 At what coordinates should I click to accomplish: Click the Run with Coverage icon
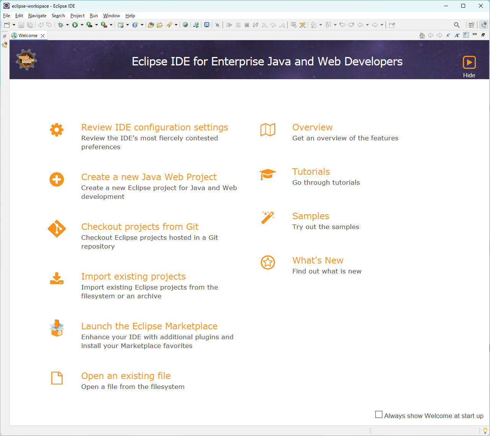tap(89, 25)
